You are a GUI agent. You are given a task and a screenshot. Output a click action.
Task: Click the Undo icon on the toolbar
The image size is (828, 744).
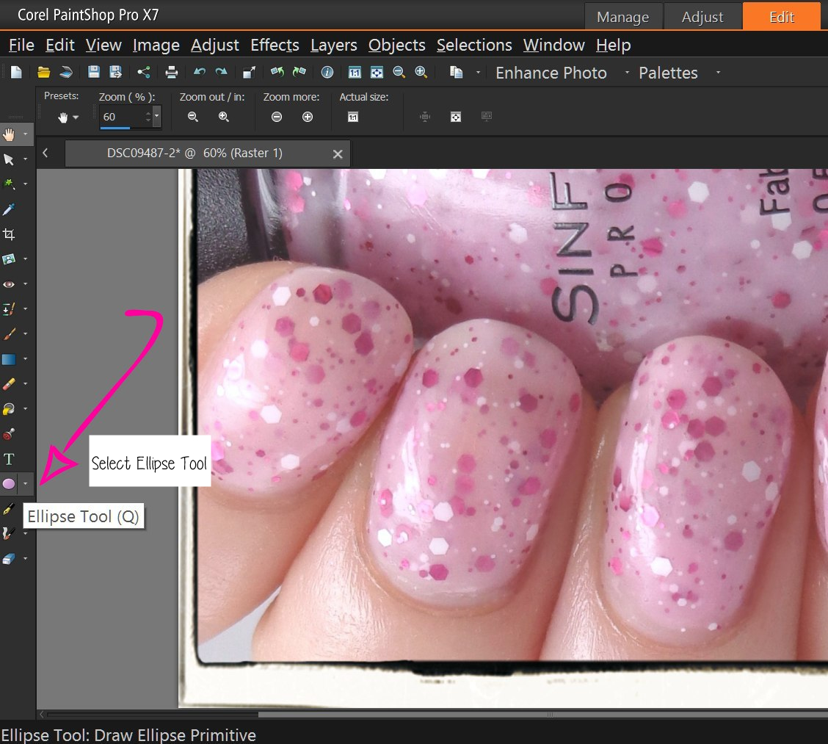(198, 72)
